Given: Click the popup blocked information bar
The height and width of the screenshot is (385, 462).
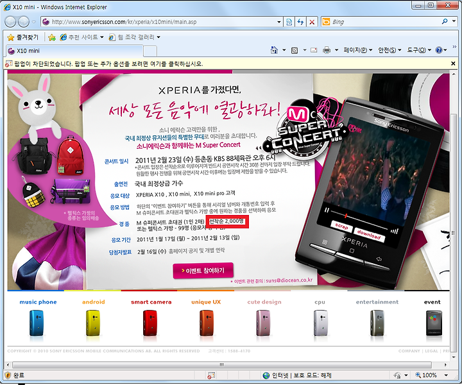Looking at the screenshot, I should click(227, 64).
